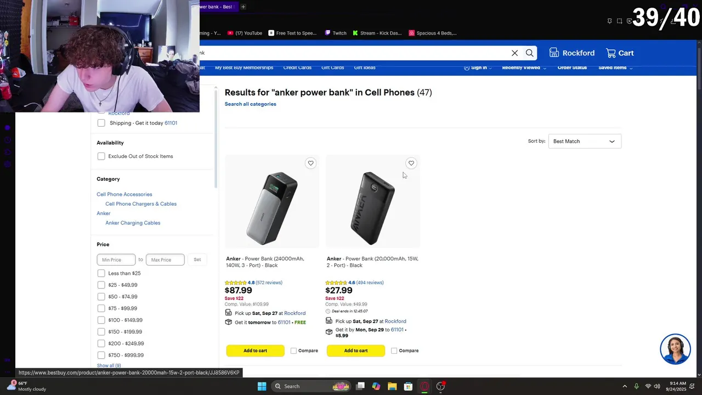Viewport: 702px width, 395px height.
Task: Open Gift Cards menu item
Action: [x=332, y=67]
